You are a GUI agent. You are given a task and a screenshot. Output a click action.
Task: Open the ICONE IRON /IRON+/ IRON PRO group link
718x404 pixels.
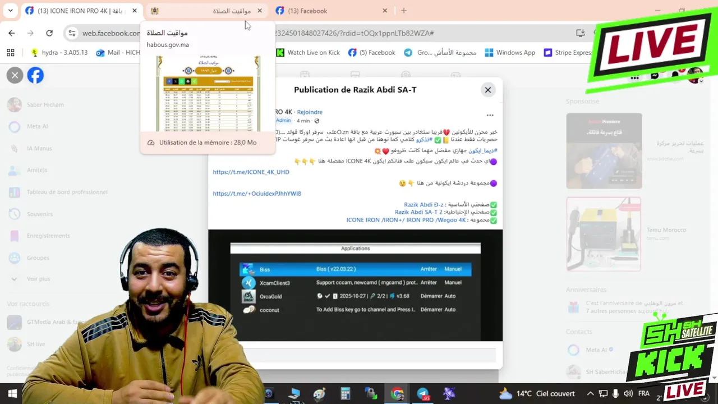point(406,220)
